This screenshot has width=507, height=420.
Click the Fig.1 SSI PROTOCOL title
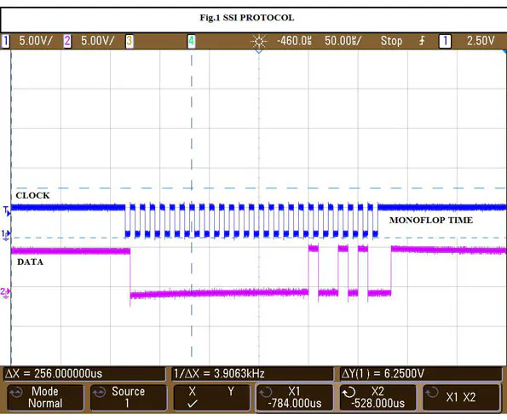pos(247,17)
